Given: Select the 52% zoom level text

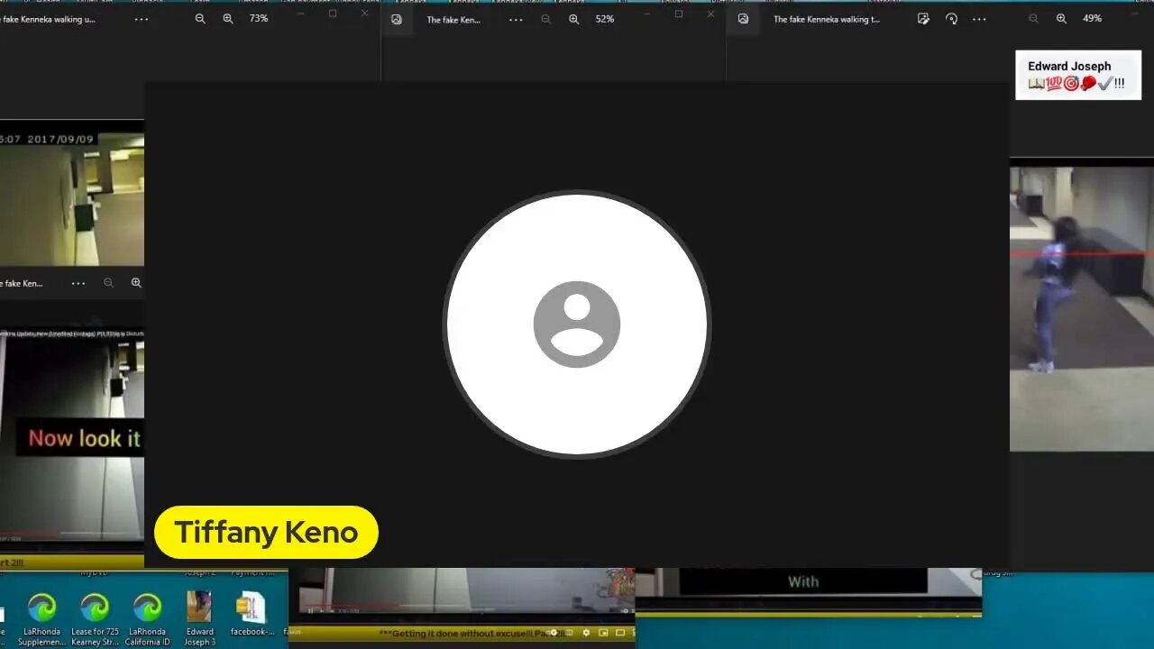Looking at the screenshot, I should pos(605,19).
